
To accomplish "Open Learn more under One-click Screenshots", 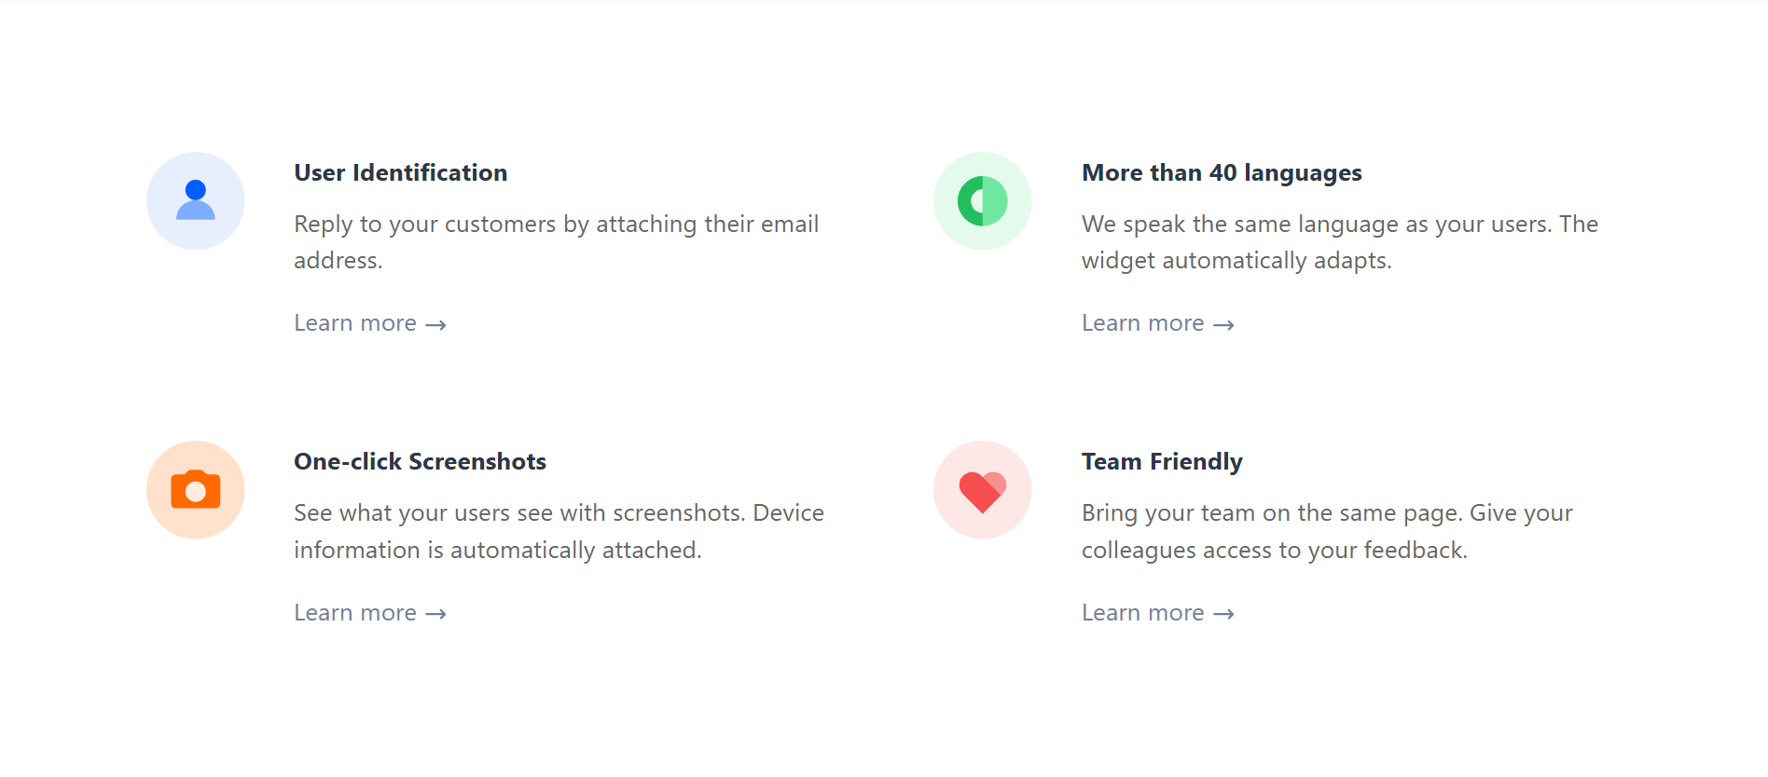I will (356, 612).
